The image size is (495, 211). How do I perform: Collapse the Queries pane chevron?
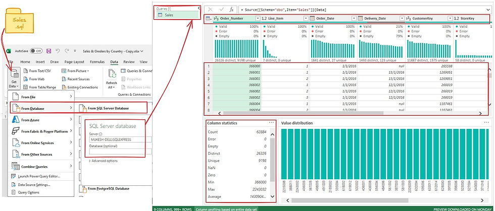click(x=199, y=8)
